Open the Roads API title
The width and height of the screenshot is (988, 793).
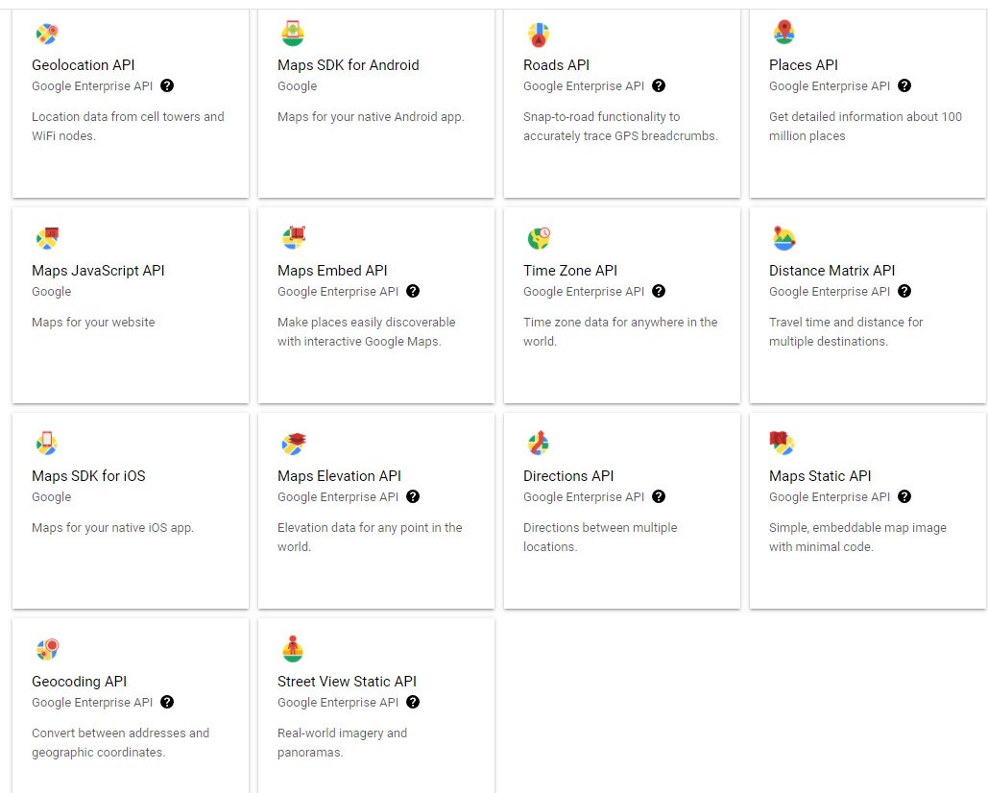(556, 65)
